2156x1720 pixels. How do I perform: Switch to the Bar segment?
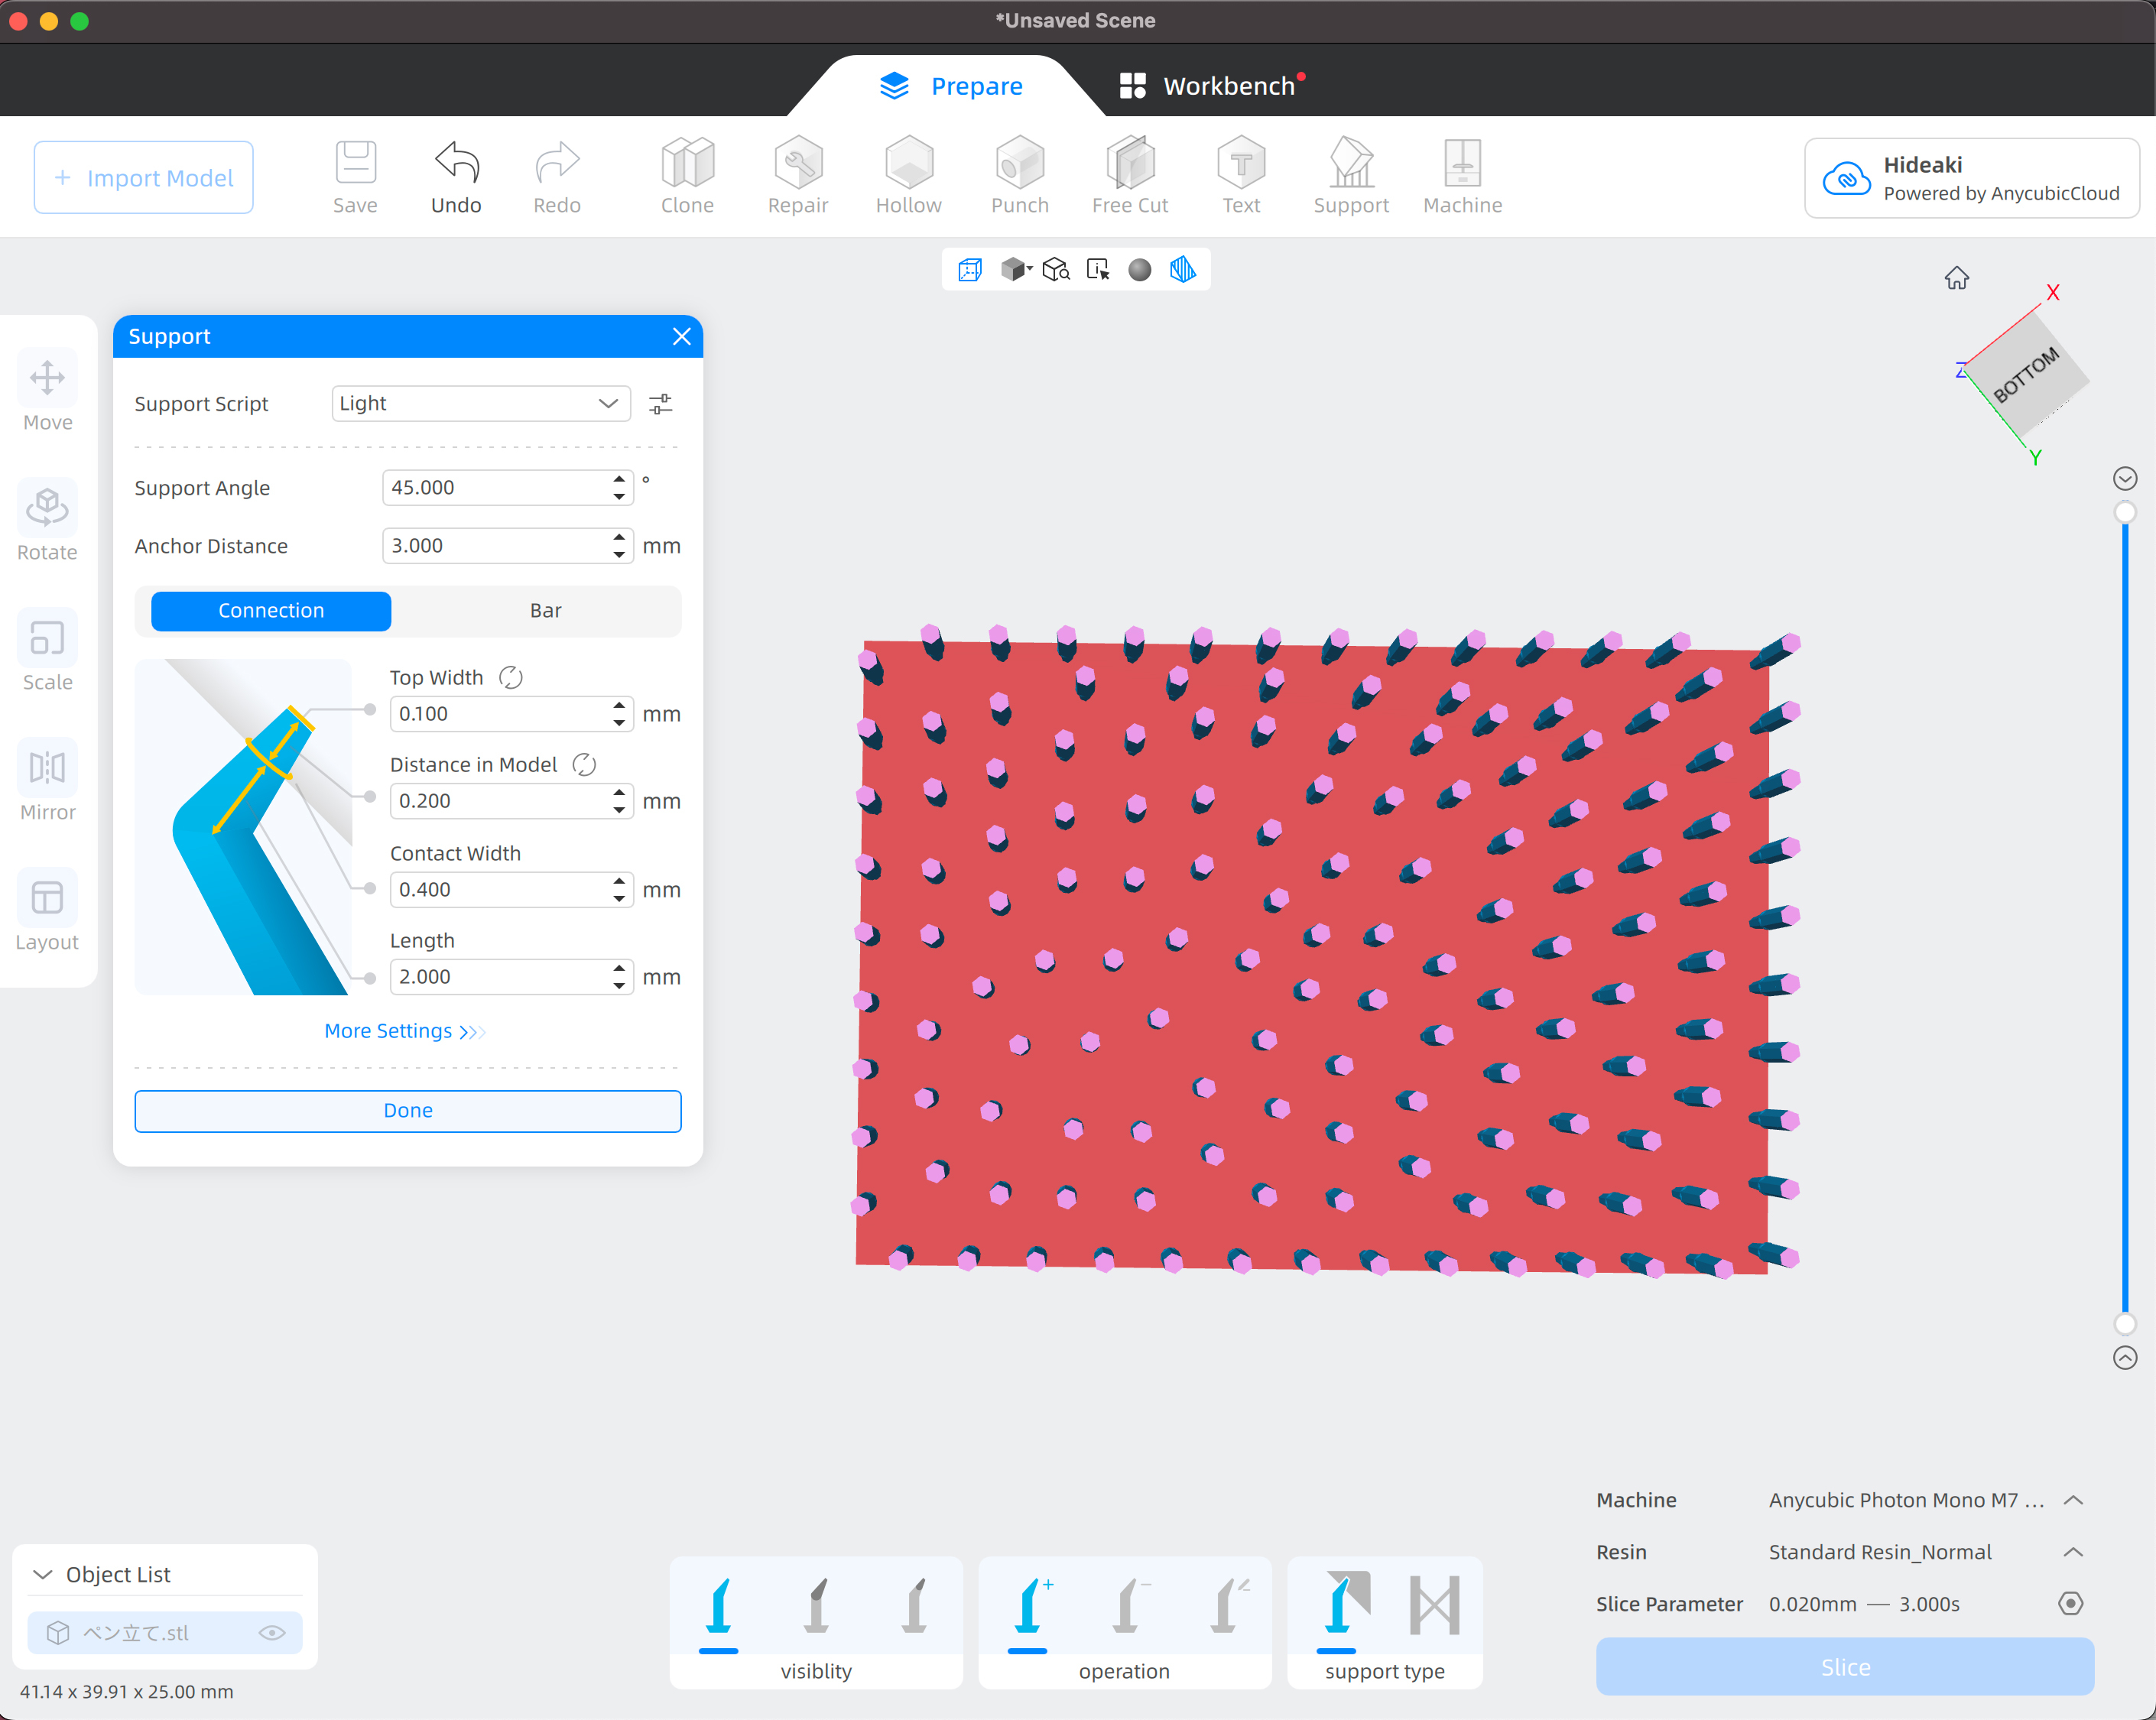click(x=545, y=611)
